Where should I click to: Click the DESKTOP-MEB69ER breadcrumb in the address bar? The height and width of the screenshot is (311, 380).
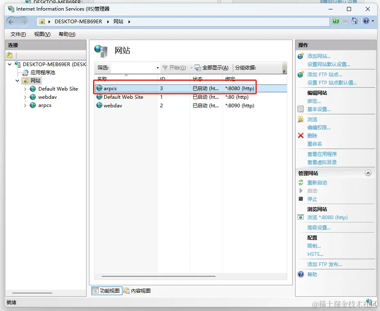[x=78, y=22]
